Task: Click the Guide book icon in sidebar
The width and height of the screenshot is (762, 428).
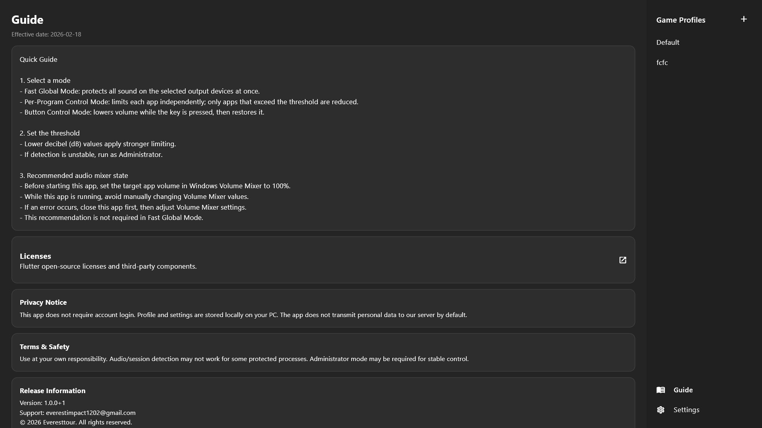Action: 661,390
